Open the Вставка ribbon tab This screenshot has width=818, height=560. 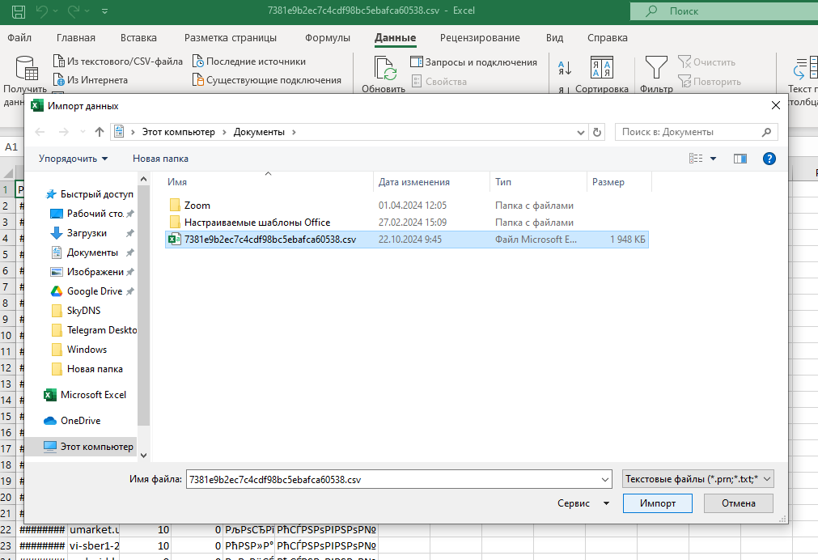click(138, 38)
